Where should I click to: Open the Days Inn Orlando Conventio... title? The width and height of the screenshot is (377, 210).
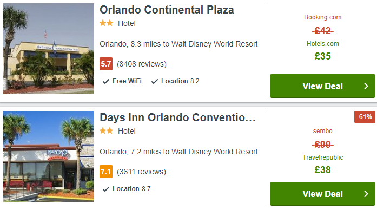pos(177,117)
